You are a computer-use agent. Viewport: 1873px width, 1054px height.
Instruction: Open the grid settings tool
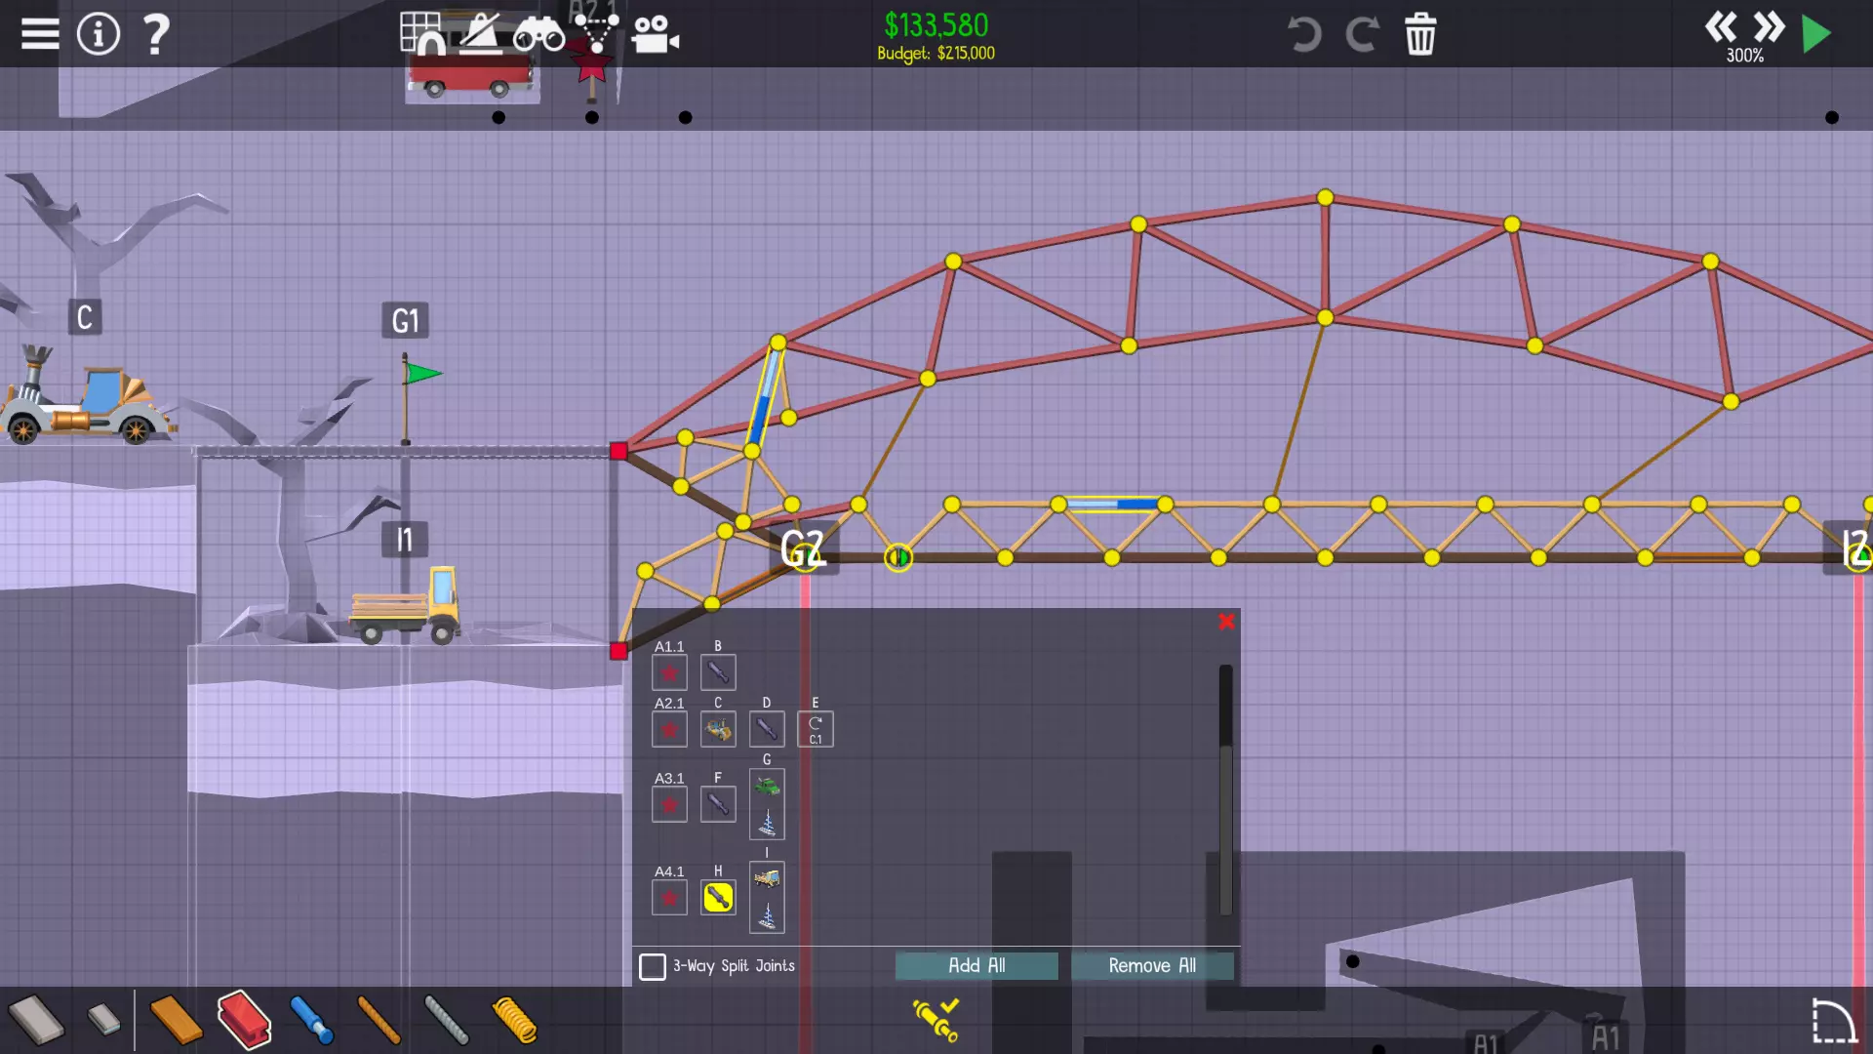click(x=421, y=33)
